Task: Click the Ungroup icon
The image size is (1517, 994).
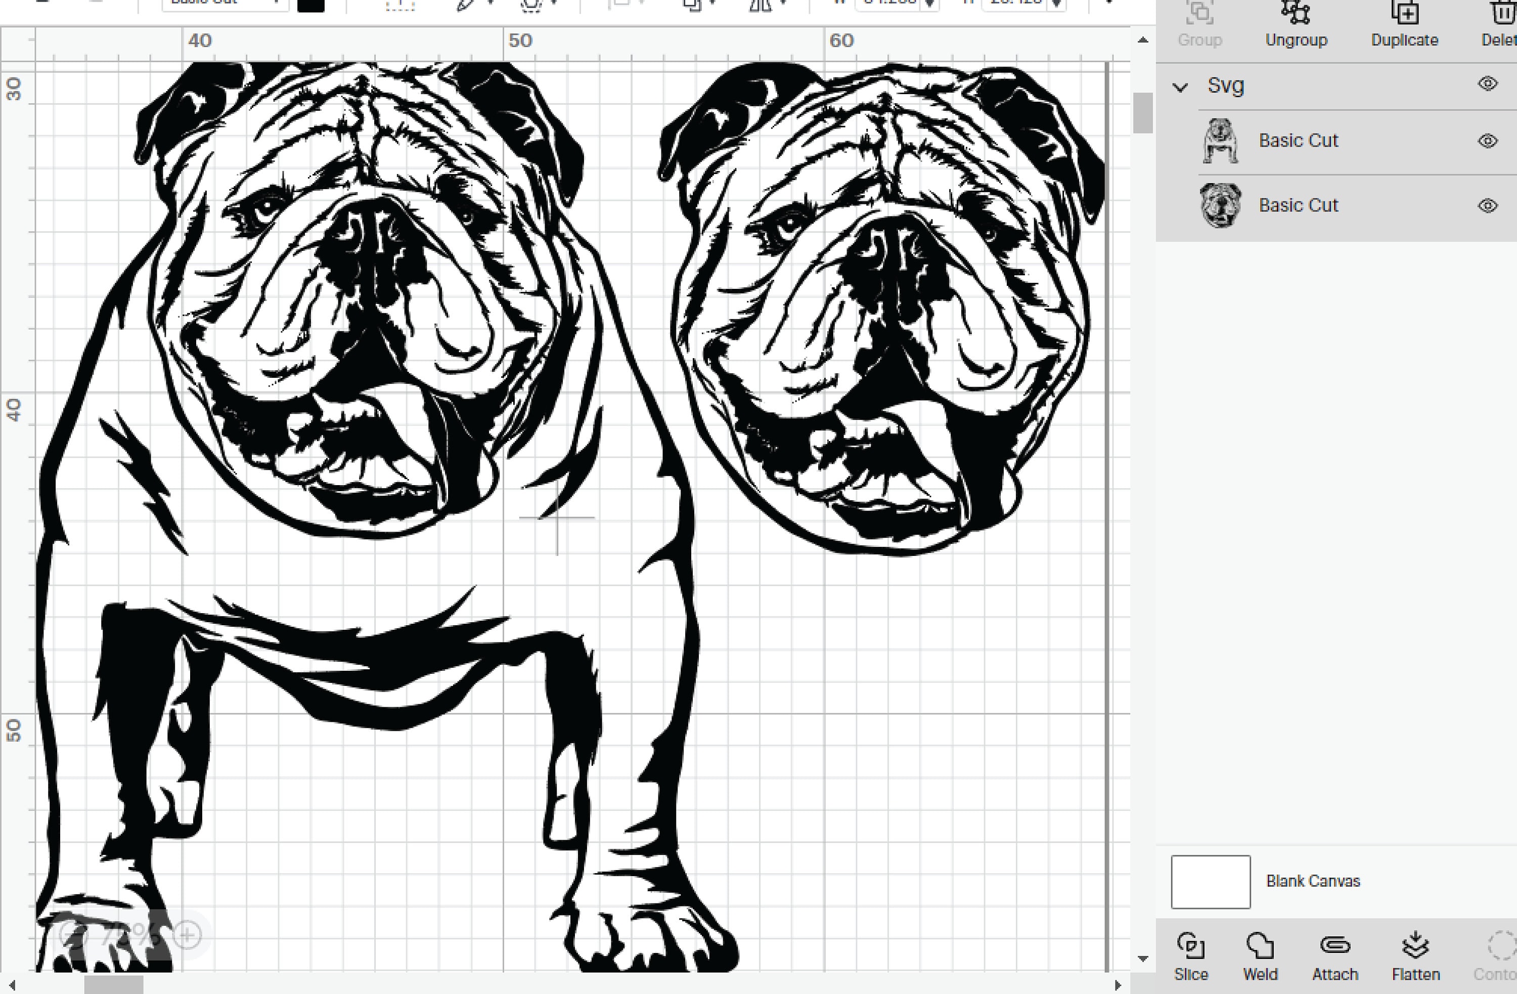Action: coord(1296,13)
